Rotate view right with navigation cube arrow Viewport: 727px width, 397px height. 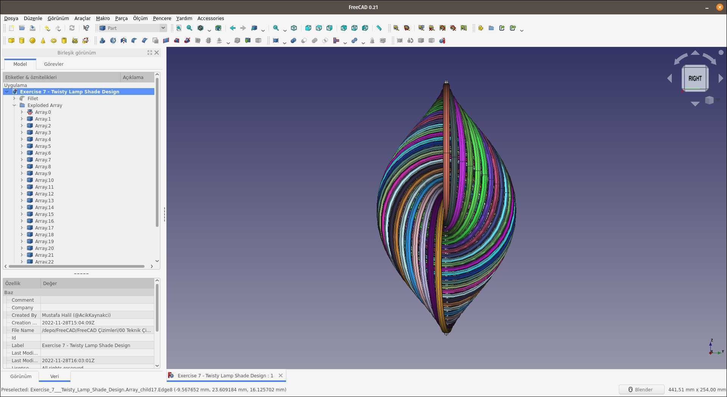point(721,78)
